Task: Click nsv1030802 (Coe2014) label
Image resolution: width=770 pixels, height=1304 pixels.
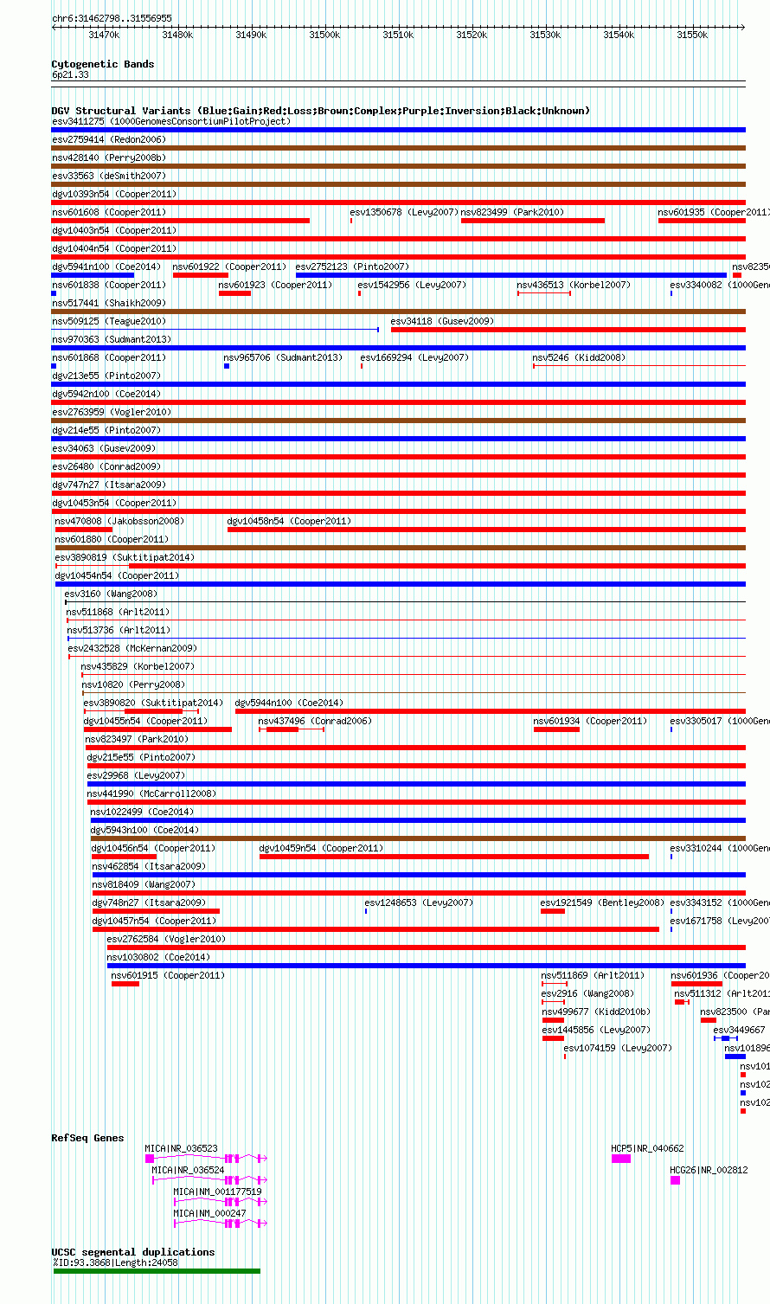Action: (158, 957)
